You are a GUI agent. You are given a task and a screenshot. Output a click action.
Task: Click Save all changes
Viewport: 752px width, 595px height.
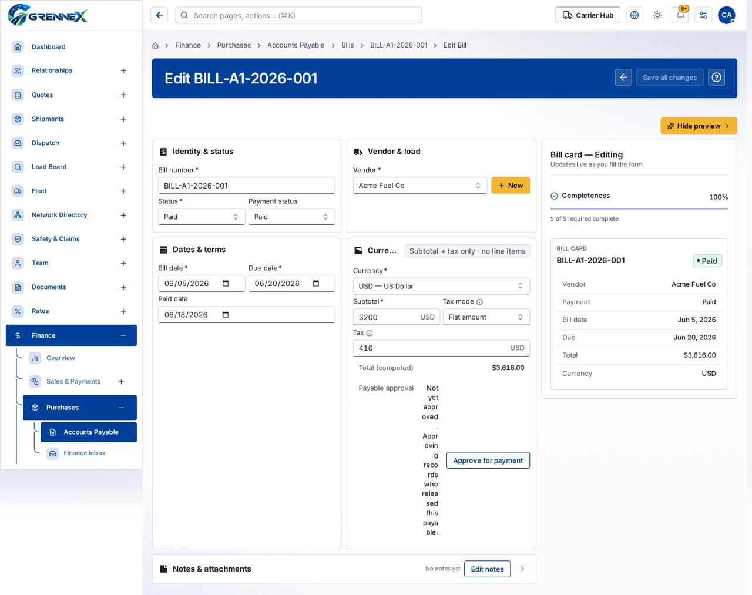pos(670,78)
